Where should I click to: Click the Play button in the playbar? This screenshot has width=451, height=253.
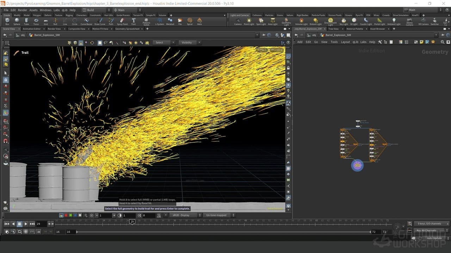pos(26,223)
